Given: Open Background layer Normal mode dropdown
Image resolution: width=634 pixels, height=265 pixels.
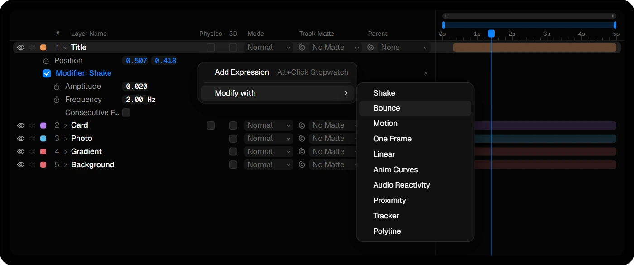Looking at the screenshot, I should (x=269, y=165).
